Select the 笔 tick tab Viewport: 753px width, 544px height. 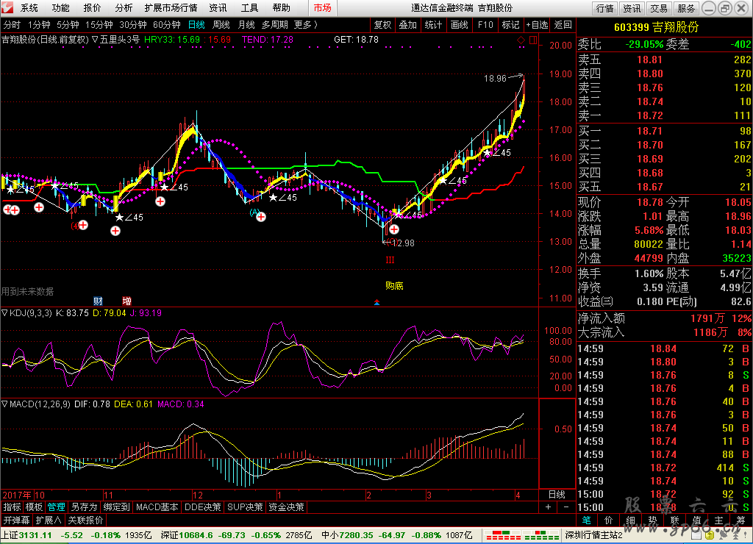coord(586,520)
